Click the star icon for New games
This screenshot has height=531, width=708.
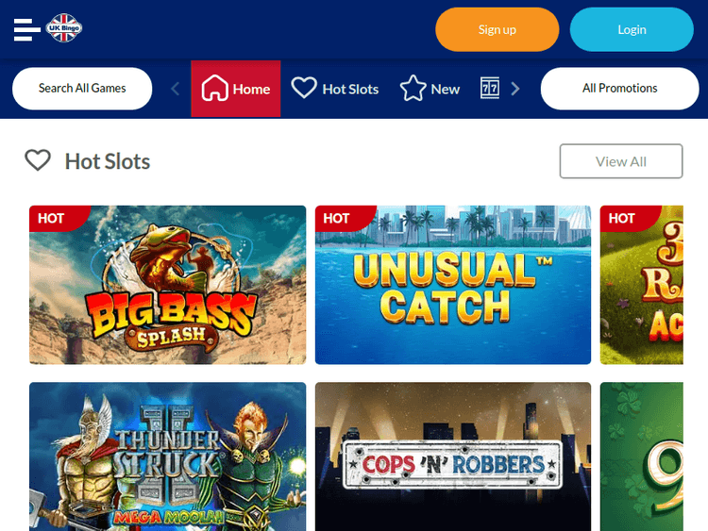pyautogui.click(x=413, y=88)
